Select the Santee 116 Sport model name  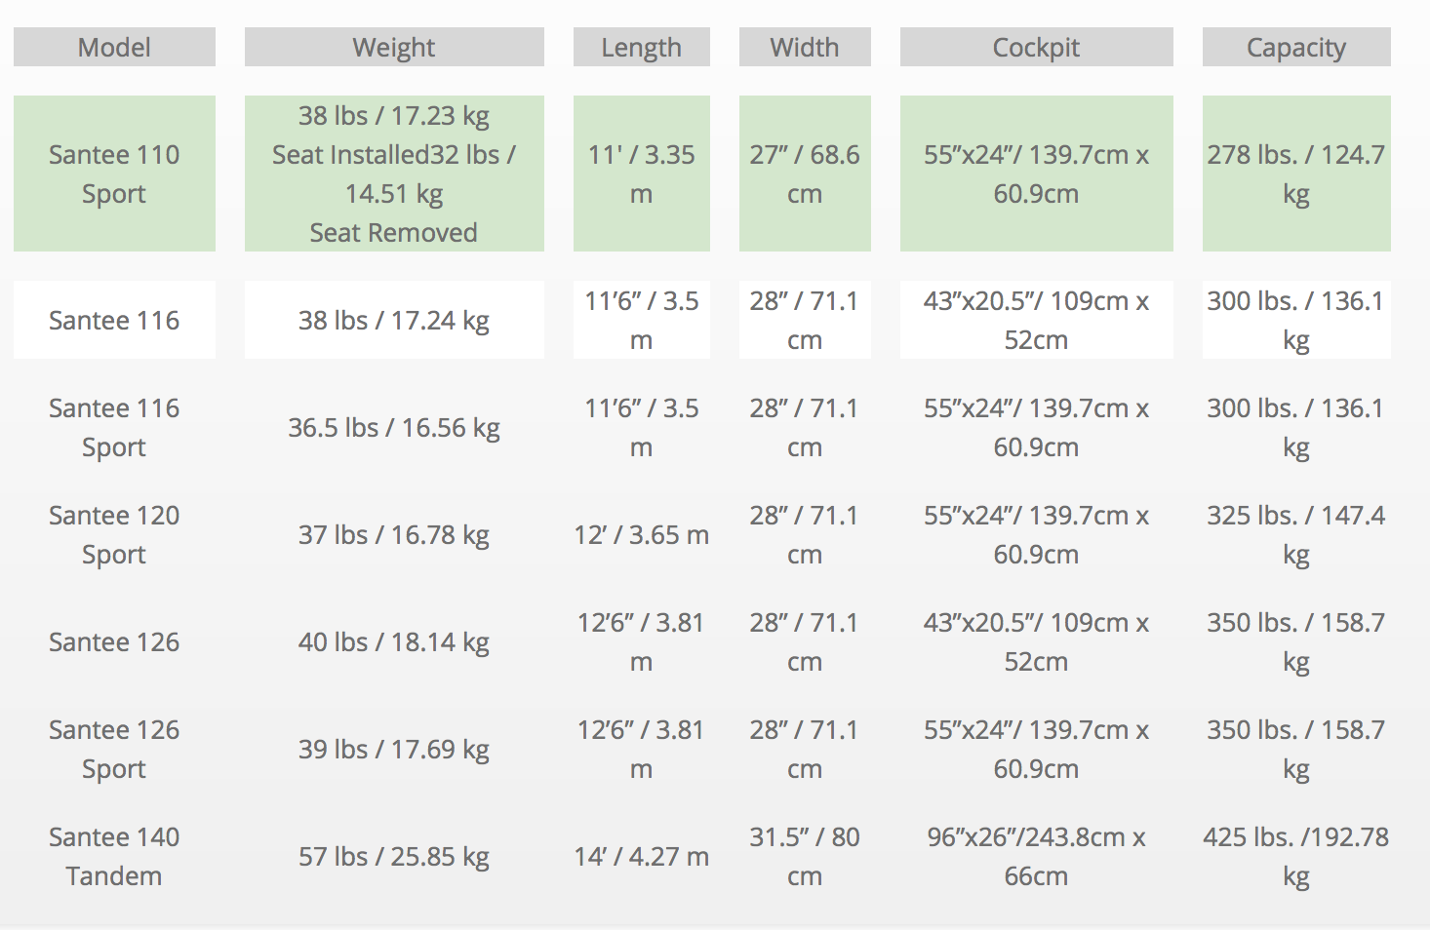114,427
